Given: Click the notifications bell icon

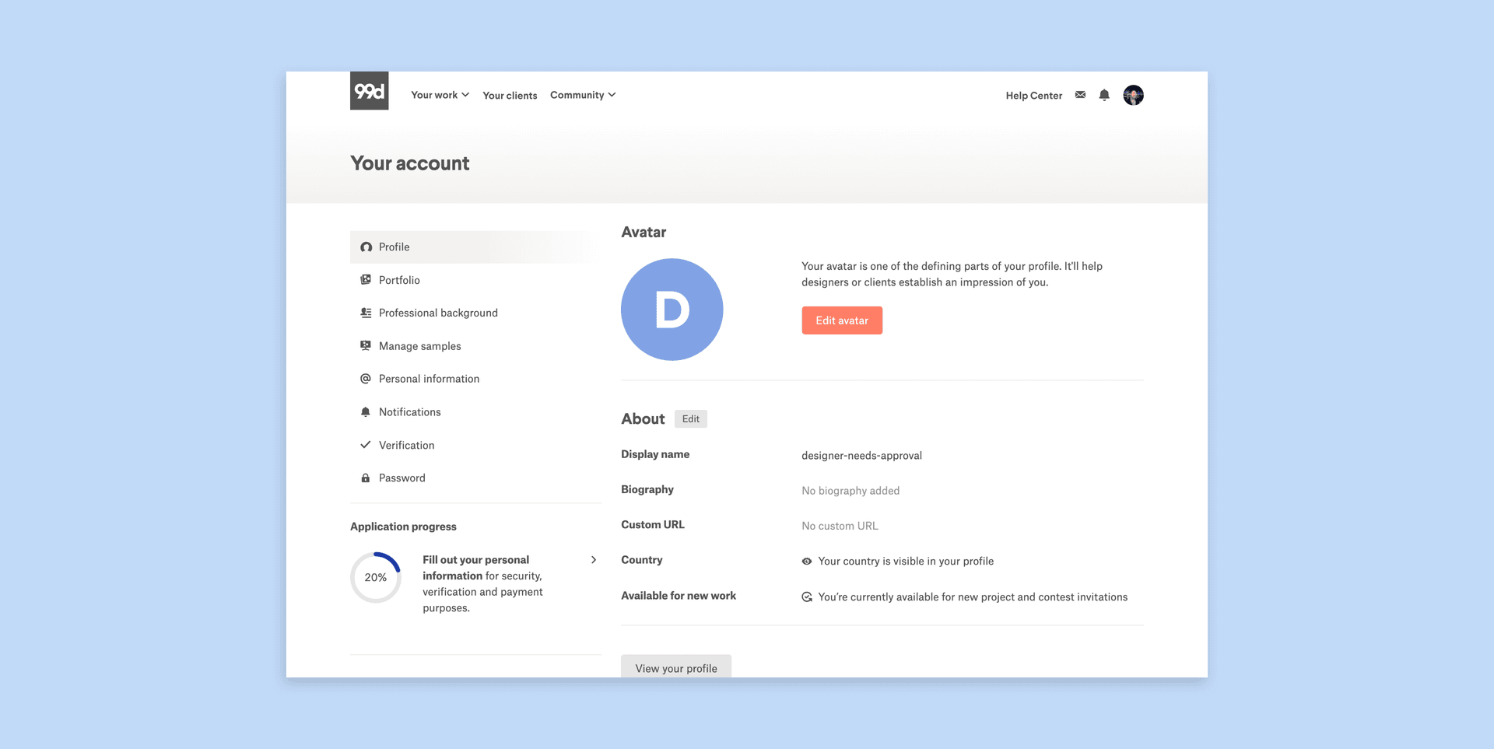Looking at the screenshot, I should 1104,95.
